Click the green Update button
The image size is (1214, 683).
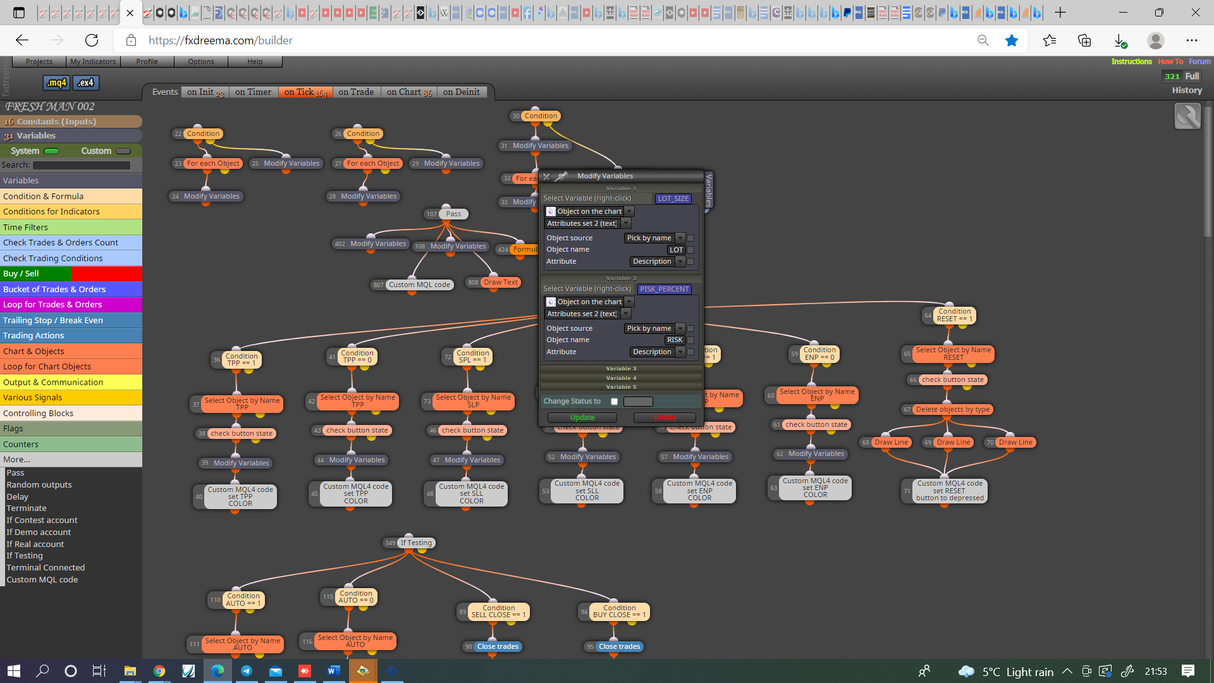(582, 418)
